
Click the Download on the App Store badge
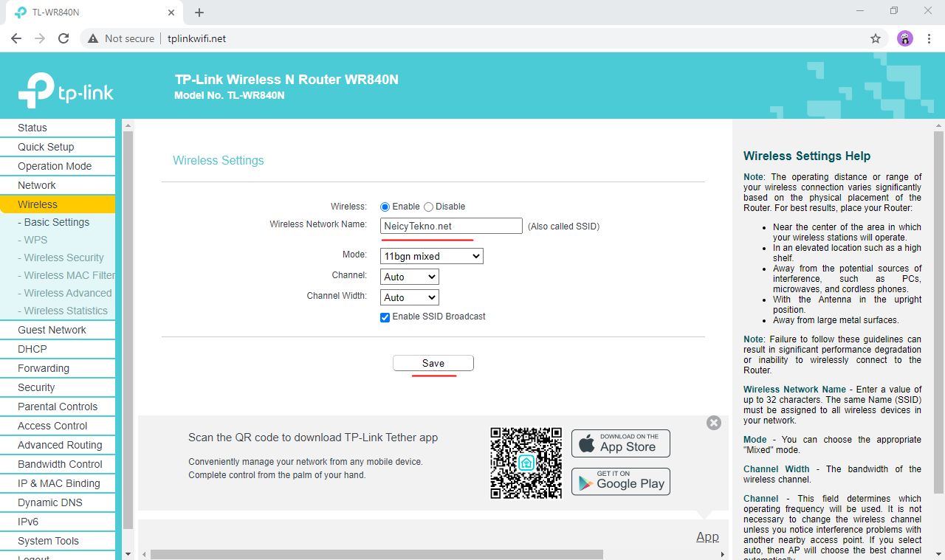pos(621,443)
